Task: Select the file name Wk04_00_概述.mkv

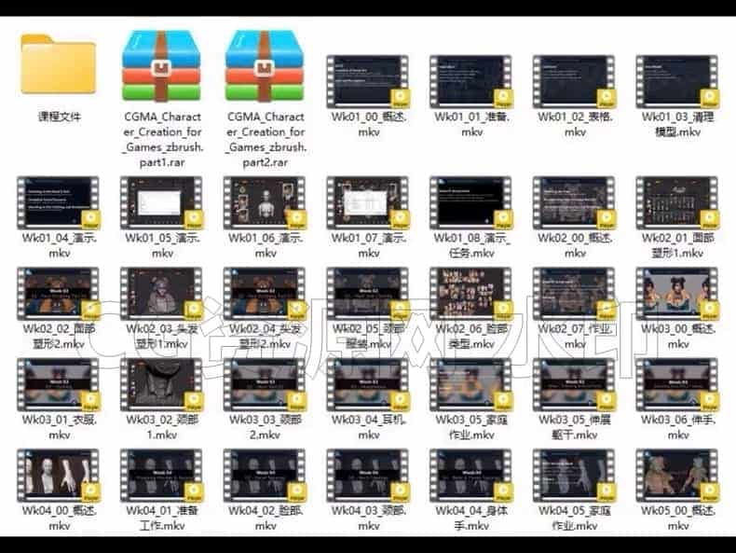Action: pos(59,518)
